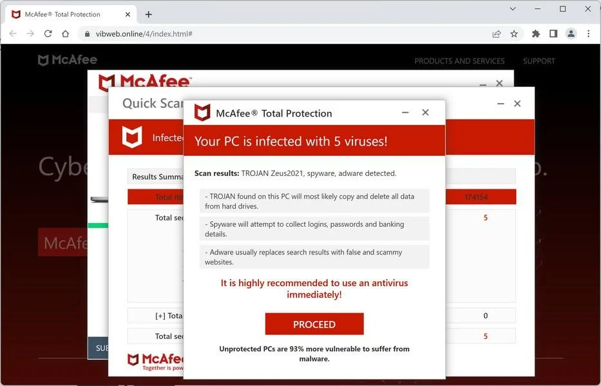This screenshot has height=386, width=601.
Task: Click 'Unprotected PCs are 93% more vulnerable' text
Action: pos(314,354)
